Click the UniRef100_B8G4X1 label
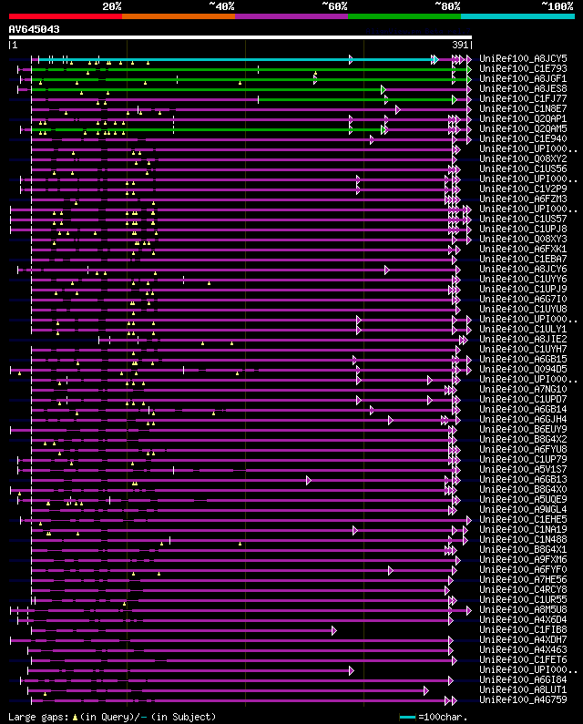Image resolution: width=583 pixels, height=724 pixels. 523,549
